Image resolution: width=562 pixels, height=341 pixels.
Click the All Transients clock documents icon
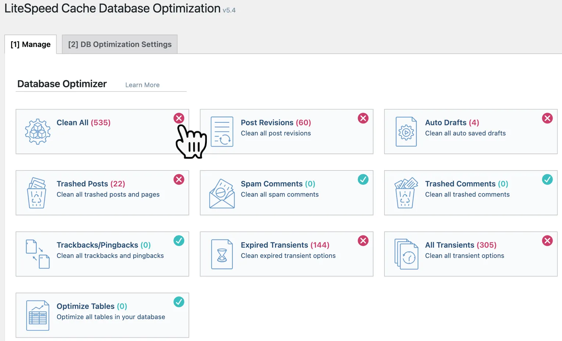coord(406,254)
